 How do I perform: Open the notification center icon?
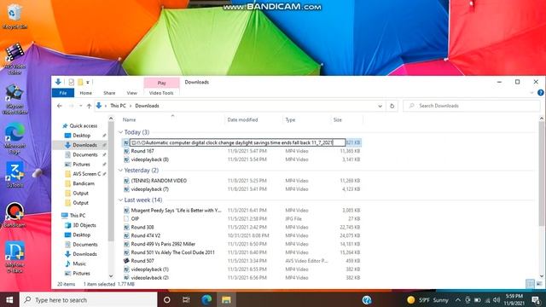coord(536,299)
